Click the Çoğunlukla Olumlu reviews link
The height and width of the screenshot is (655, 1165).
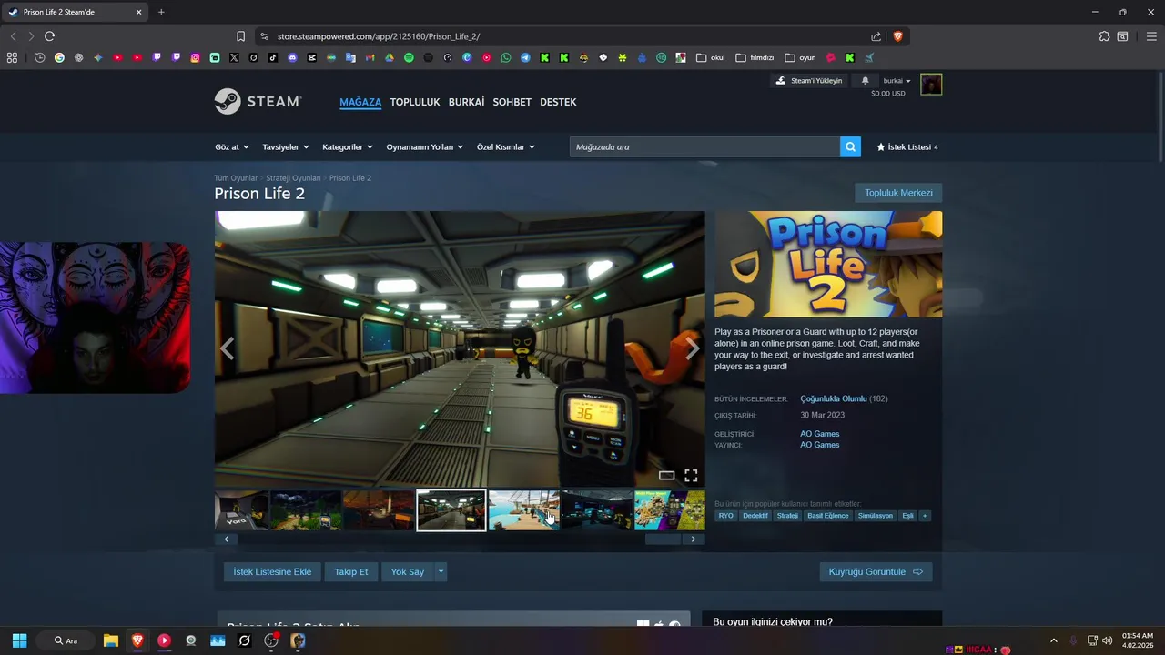pyautogui.click(x=834, y=398)
